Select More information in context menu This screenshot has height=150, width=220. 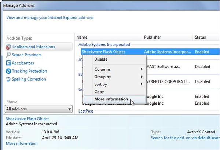(x=111, y=99)
